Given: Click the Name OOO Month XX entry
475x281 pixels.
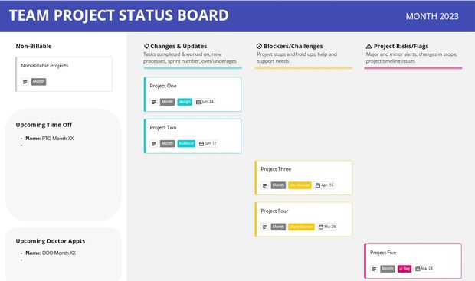Looking at the screenshot, I should click(51, 253).
